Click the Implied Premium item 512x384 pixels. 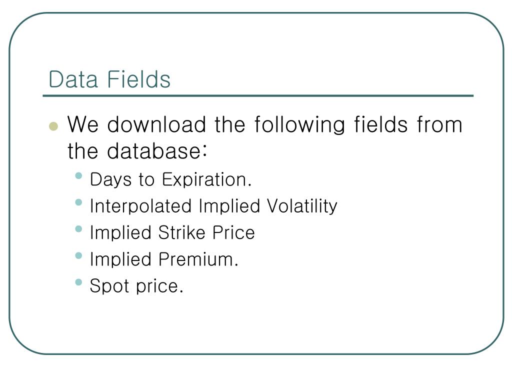point(164,259)
